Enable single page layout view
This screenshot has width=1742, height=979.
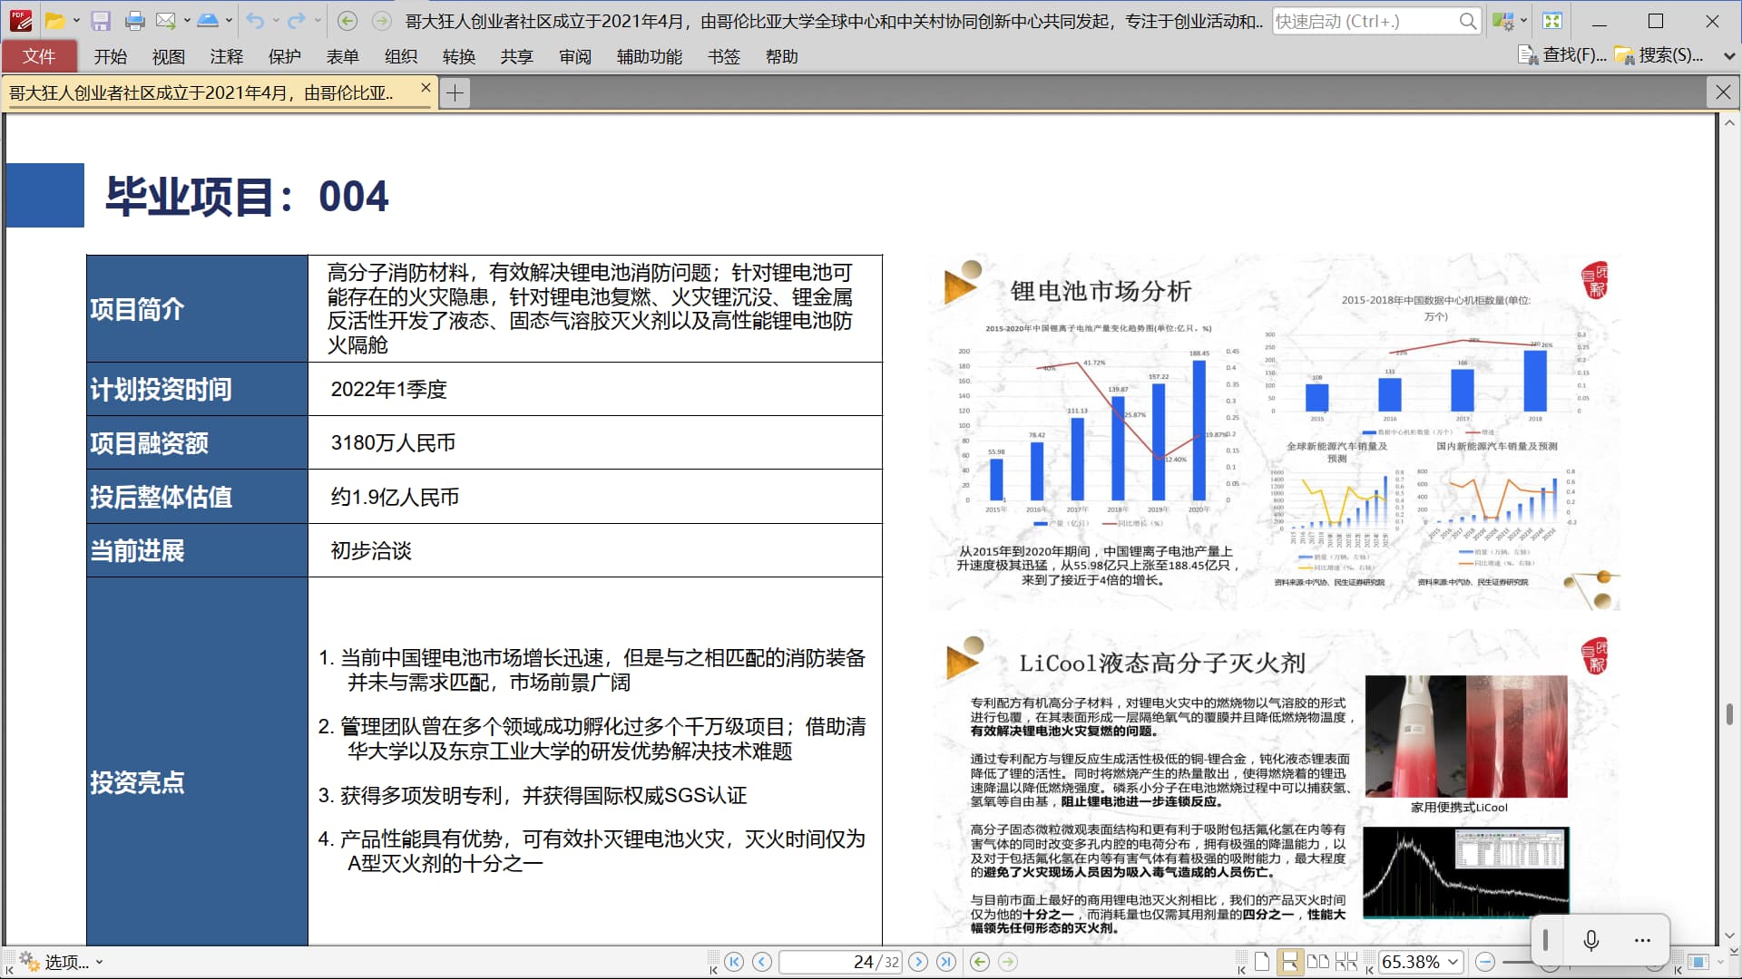[1262, 962]
